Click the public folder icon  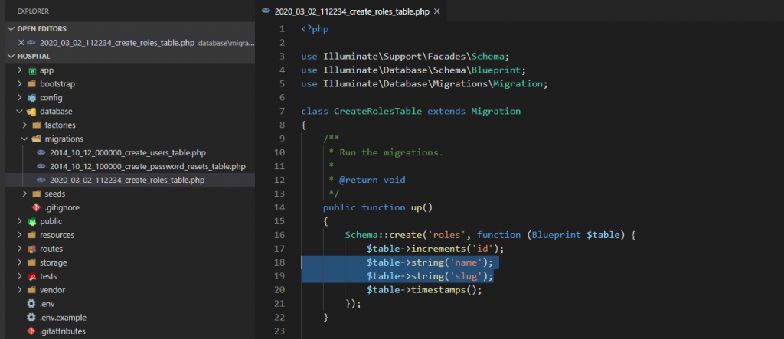(31, 221)
